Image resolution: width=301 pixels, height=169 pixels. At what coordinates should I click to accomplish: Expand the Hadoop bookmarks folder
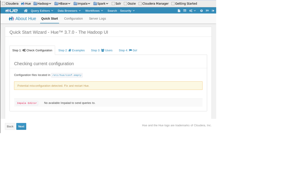tap(42, 3)
